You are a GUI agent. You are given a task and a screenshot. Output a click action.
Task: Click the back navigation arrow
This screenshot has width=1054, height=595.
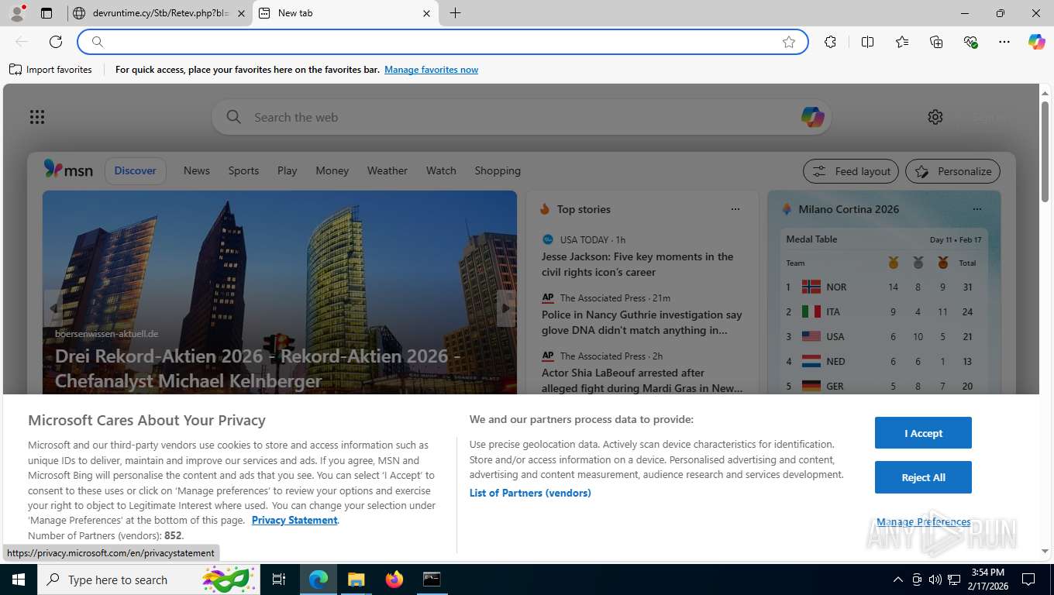[x=22, y=42]
